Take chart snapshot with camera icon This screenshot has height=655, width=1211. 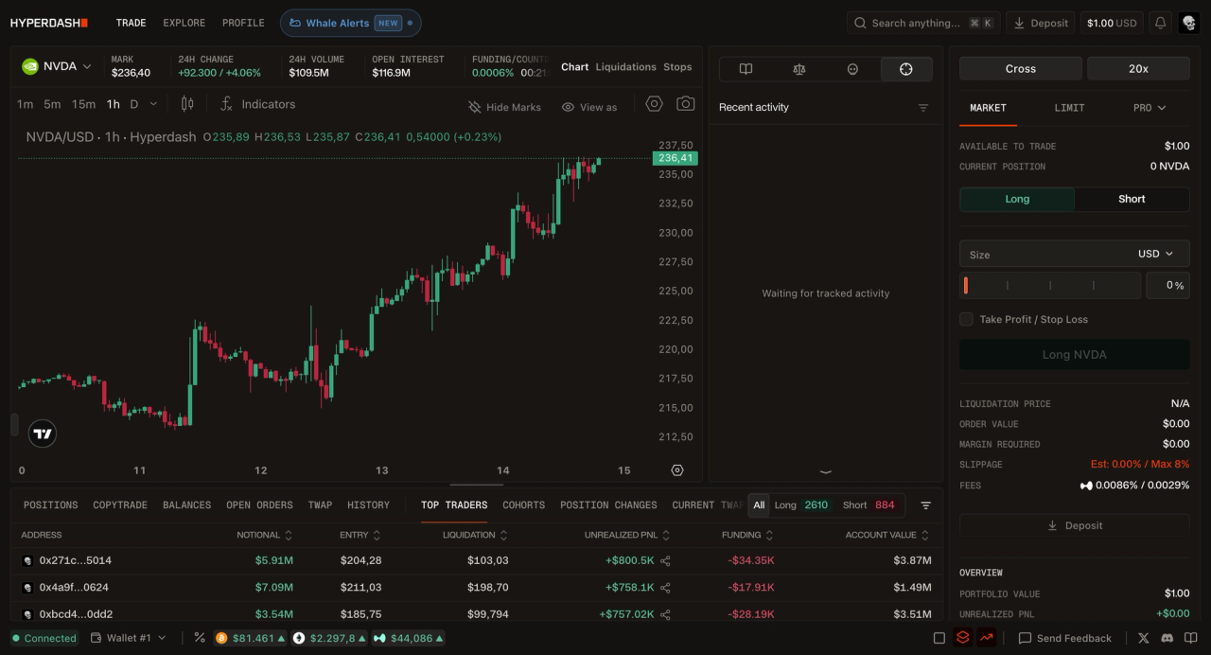[686, 104]
